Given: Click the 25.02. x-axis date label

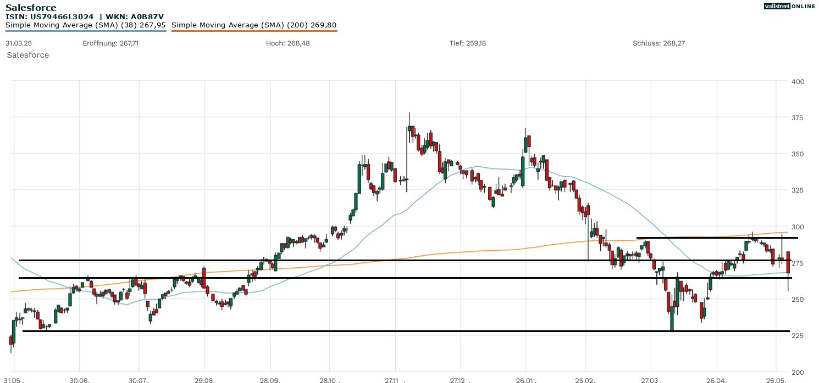Looking at the screenshot, I should (586, 380).
